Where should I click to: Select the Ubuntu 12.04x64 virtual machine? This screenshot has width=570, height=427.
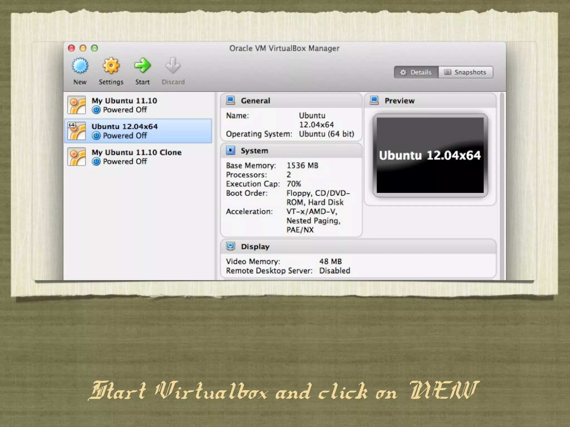coord(124,131)
